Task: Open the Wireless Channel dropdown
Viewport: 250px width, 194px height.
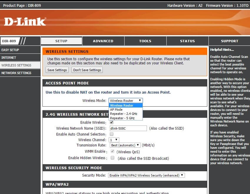Action: tap(114, 140)
